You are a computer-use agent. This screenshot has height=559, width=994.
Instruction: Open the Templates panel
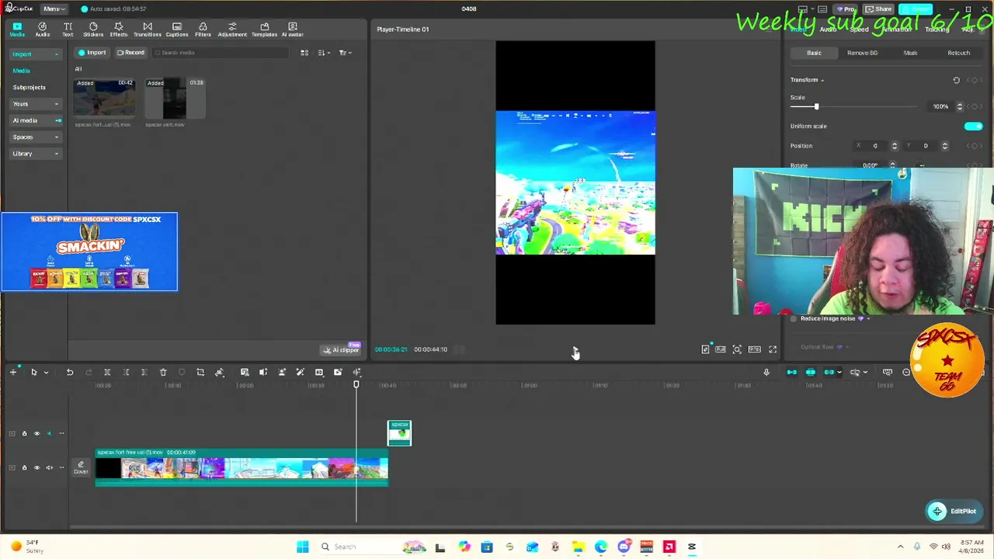pos(264,30)
